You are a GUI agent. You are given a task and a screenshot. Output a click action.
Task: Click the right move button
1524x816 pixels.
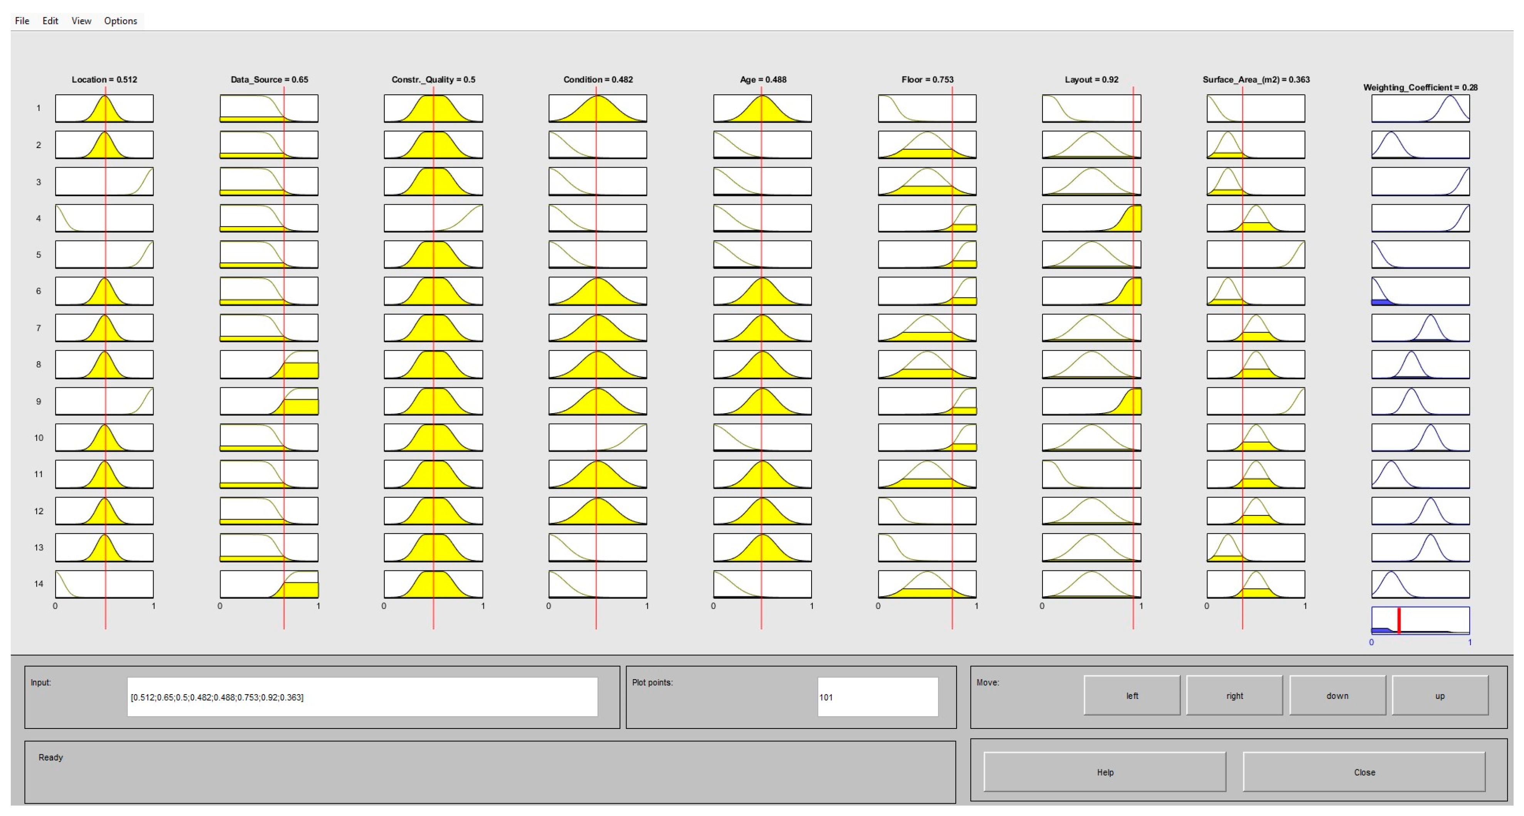tap(1234, 696)
